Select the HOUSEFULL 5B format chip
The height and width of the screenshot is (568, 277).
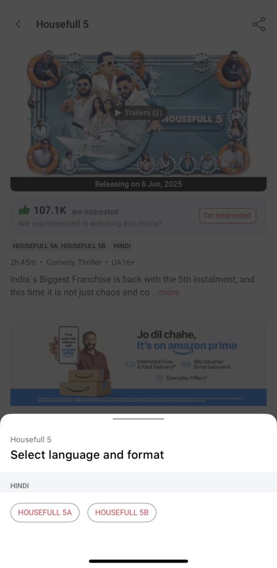[122, 513]
